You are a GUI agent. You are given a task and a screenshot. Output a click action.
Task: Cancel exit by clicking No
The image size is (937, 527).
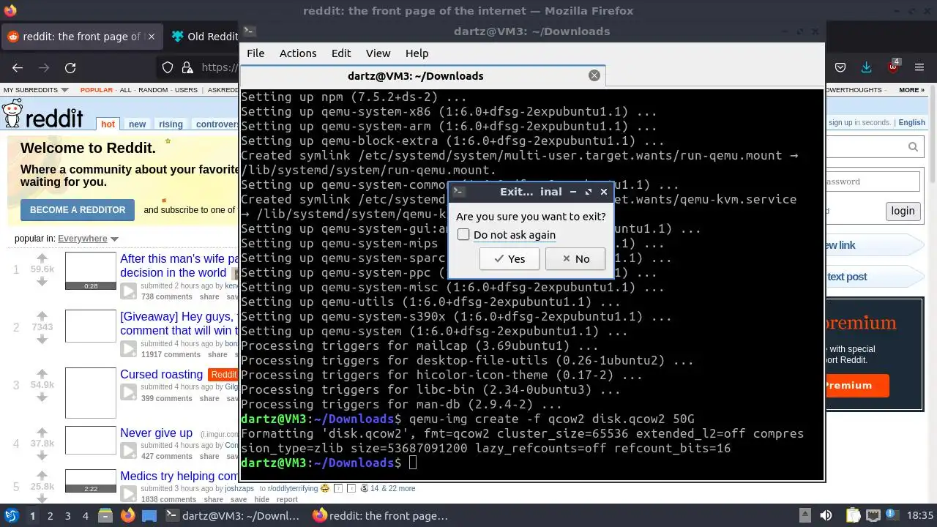(x=575, y=258)
